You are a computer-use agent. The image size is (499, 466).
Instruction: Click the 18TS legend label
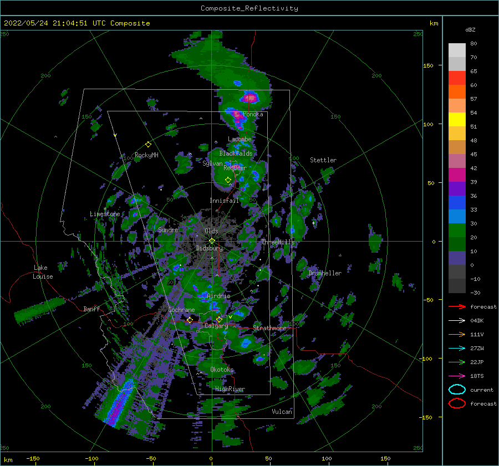coord(477,376)
